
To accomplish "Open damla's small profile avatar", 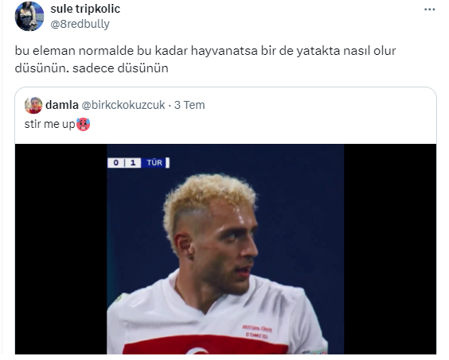I will (x=33, y=105).
